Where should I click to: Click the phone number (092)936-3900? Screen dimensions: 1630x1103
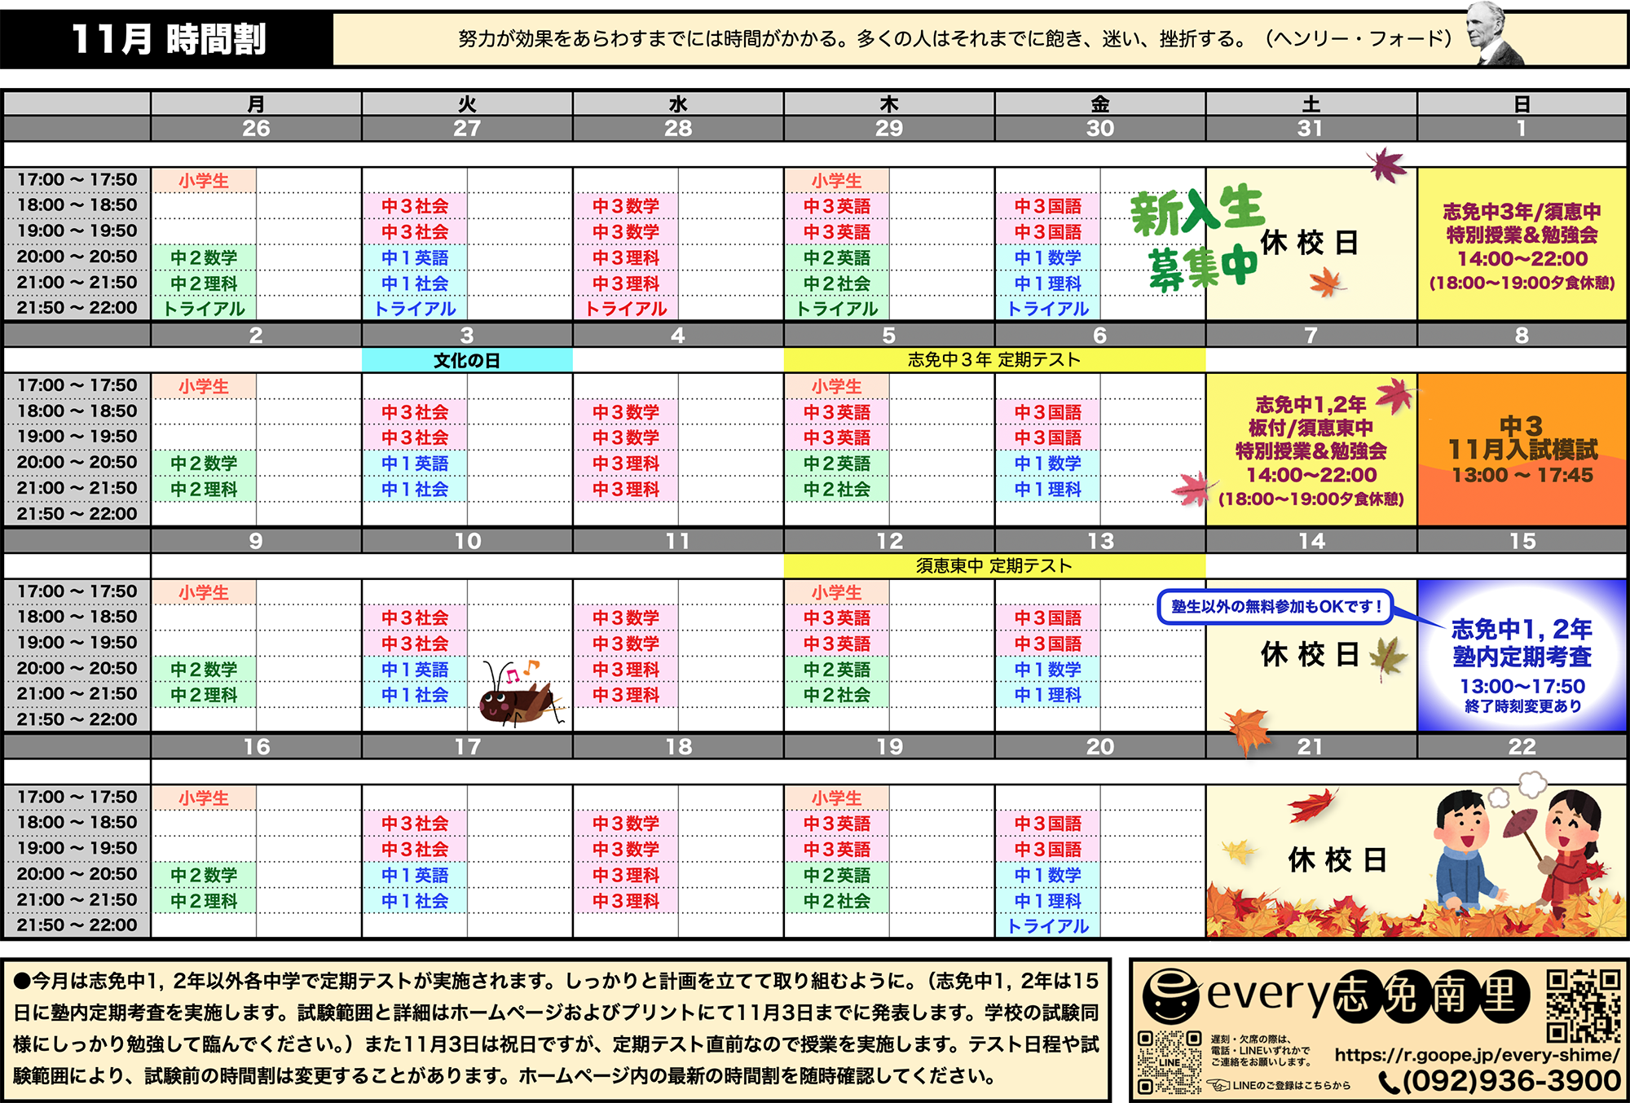(x=1512, y=1081)
